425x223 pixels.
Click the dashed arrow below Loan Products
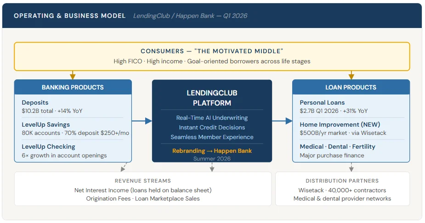(x=351, y=167)
